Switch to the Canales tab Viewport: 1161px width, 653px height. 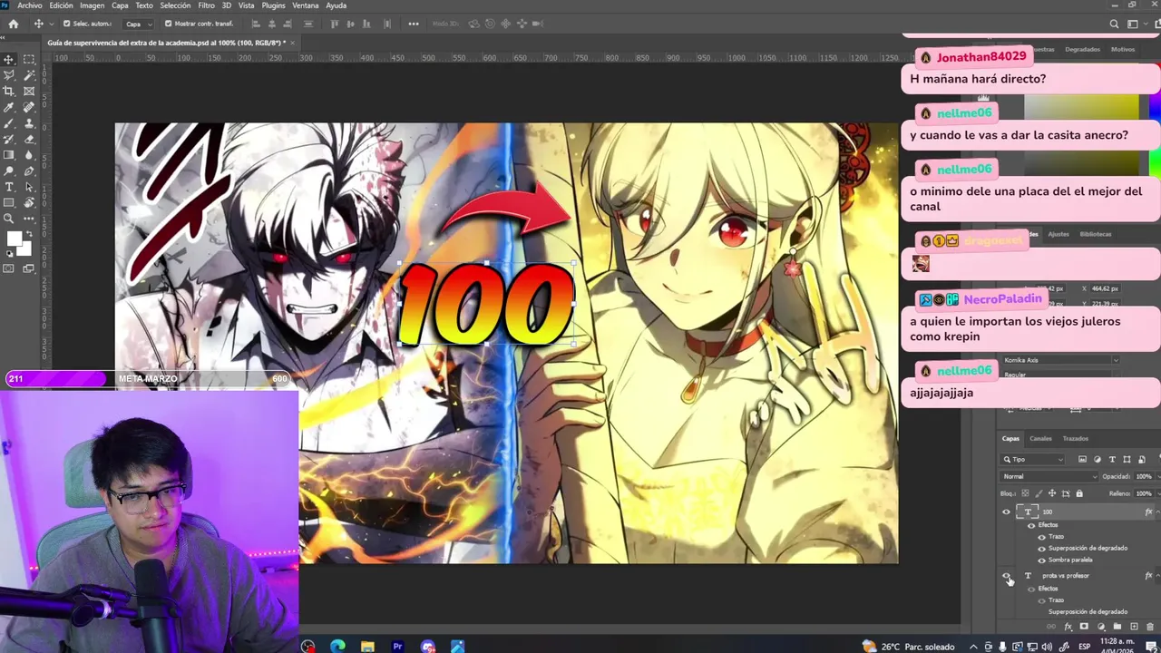tap(1040, 438)
